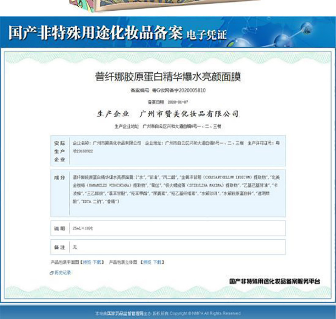
Task: Click the 备注 value 无
Action: [74, 247]
